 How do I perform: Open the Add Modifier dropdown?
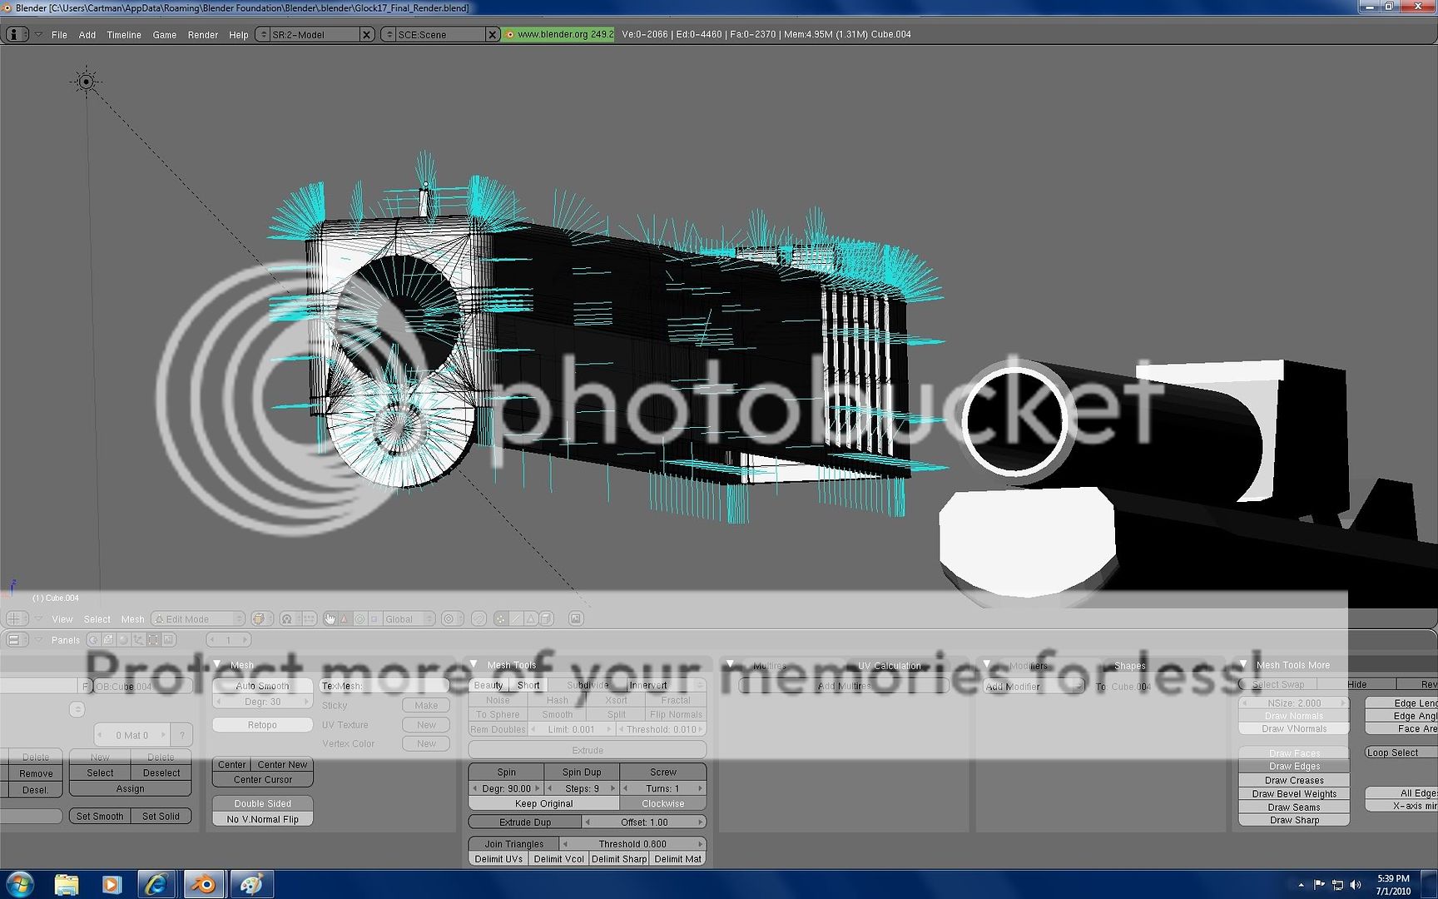(x=1034, y=686)
